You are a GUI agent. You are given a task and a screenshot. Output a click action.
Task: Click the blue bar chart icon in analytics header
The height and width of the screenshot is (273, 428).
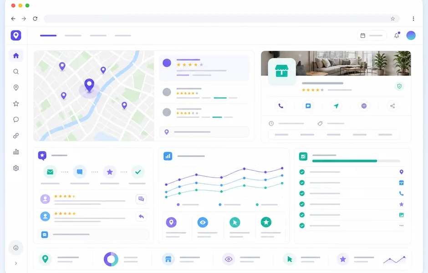click(x=168, y=156)
